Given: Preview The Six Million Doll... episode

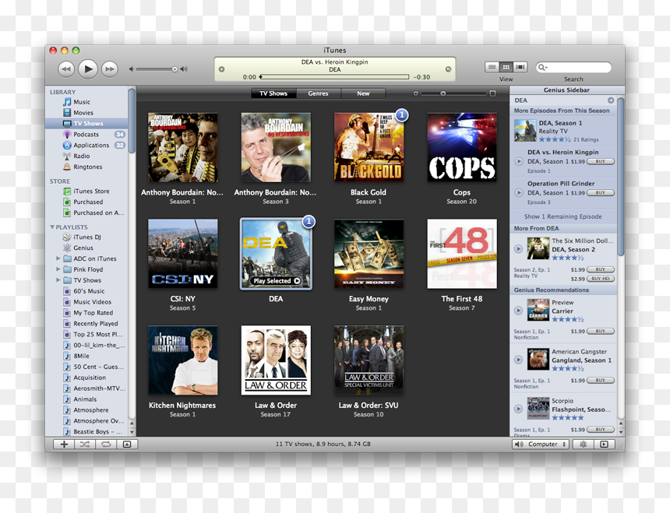Looking at the screenshot, I should tap(518, 249).
